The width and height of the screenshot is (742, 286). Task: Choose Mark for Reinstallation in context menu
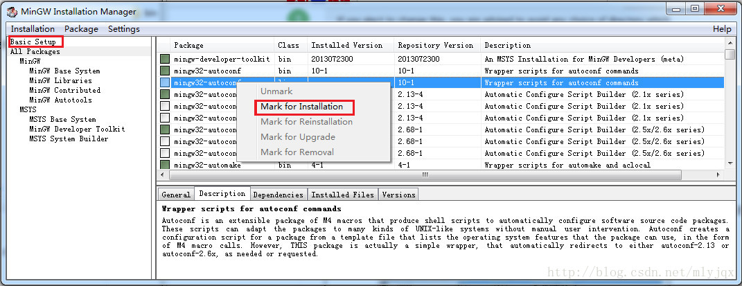tap(307, 122)
